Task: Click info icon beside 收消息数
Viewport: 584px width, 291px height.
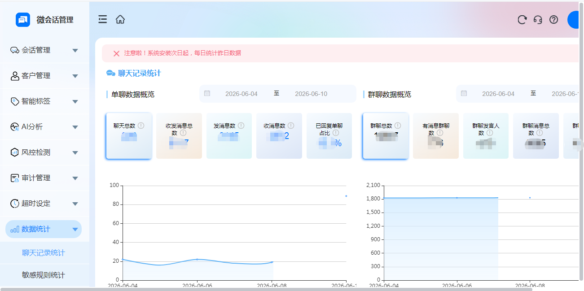Action: click(291, 126)
